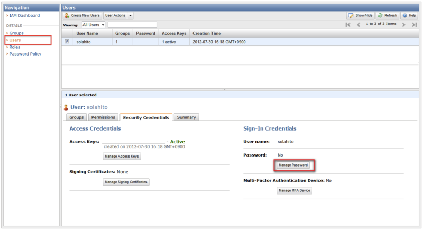Click the Manage Password button
The height and width of the screenshot is (230, 423).
pyautogui.click(x=293, y=165)
